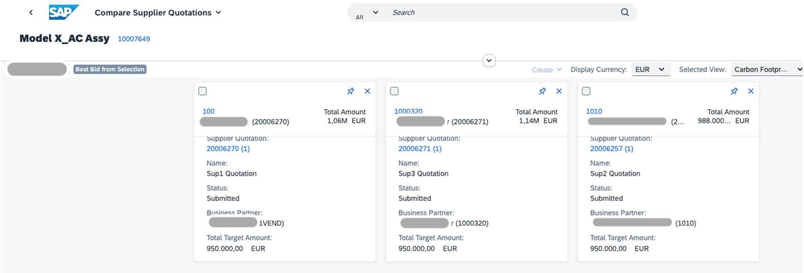Expand the header with chevron button
The image size is (804, 273).
tap(489, 61)
